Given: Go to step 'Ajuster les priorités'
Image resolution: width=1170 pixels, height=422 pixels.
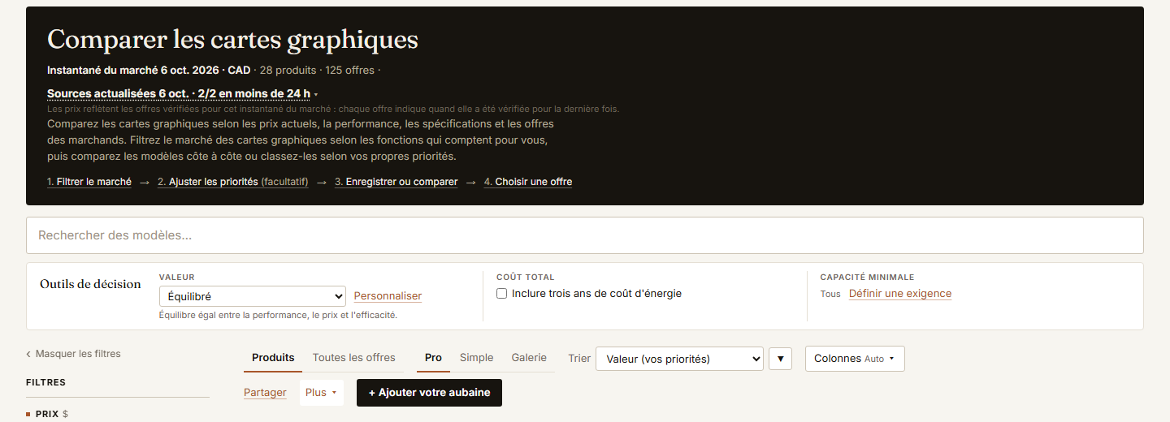Looking at the screenshot, I should tap(233, 182).
